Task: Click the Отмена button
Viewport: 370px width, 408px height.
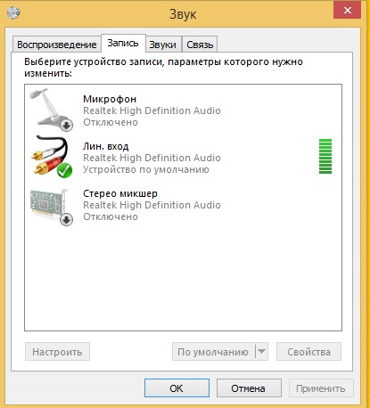Action: 249,388
